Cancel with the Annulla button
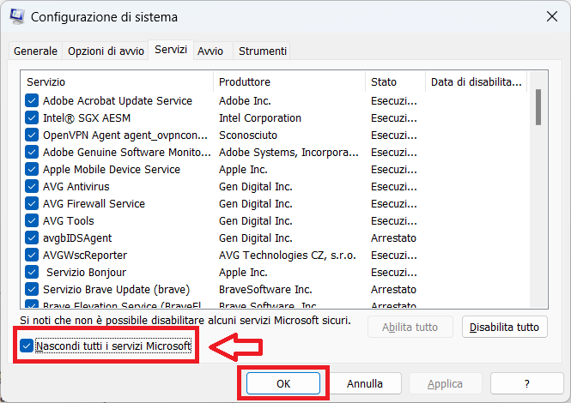 pos(365,384)
